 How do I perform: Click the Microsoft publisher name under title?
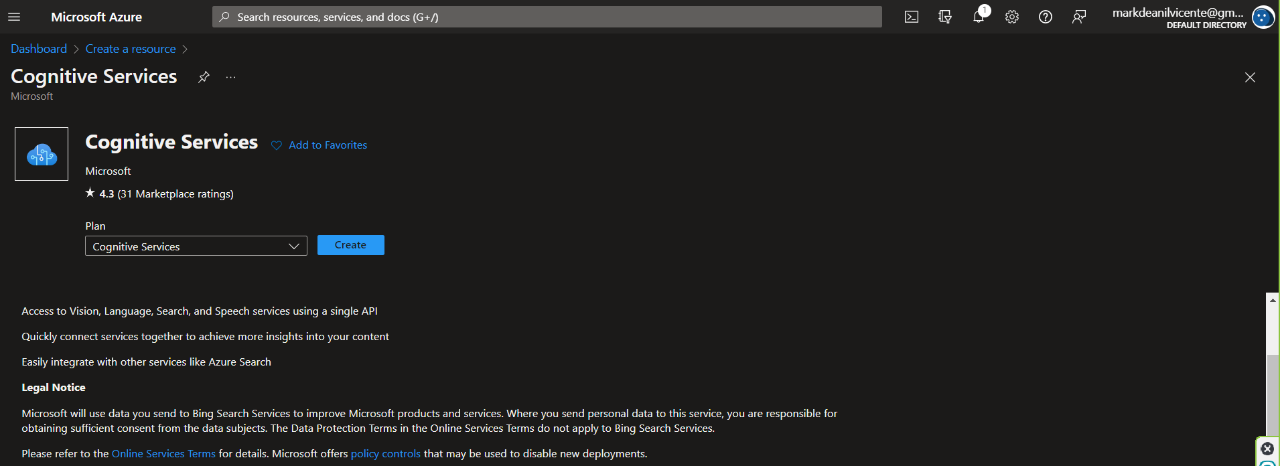[x=108, y=171]
